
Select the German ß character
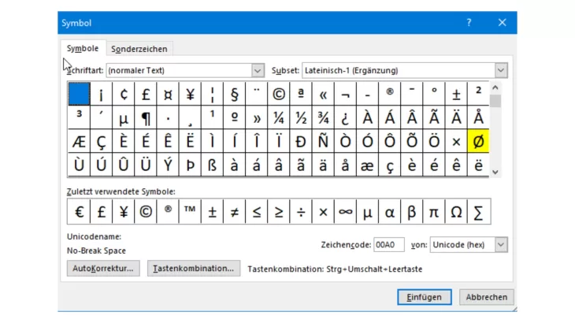[212, 165]
